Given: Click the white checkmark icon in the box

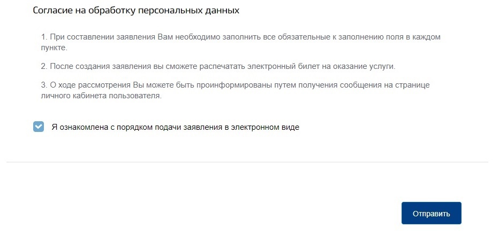Looking at the screenshot, I should (39, 127).
